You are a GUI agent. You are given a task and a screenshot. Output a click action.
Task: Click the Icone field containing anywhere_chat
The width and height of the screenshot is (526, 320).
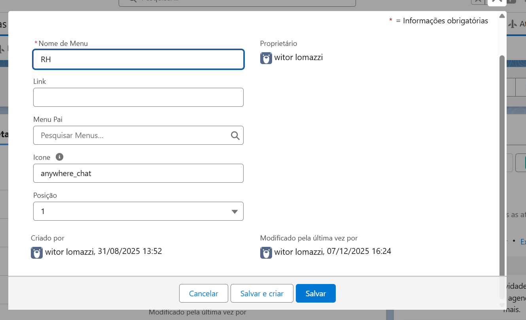(x=138, y=174)
